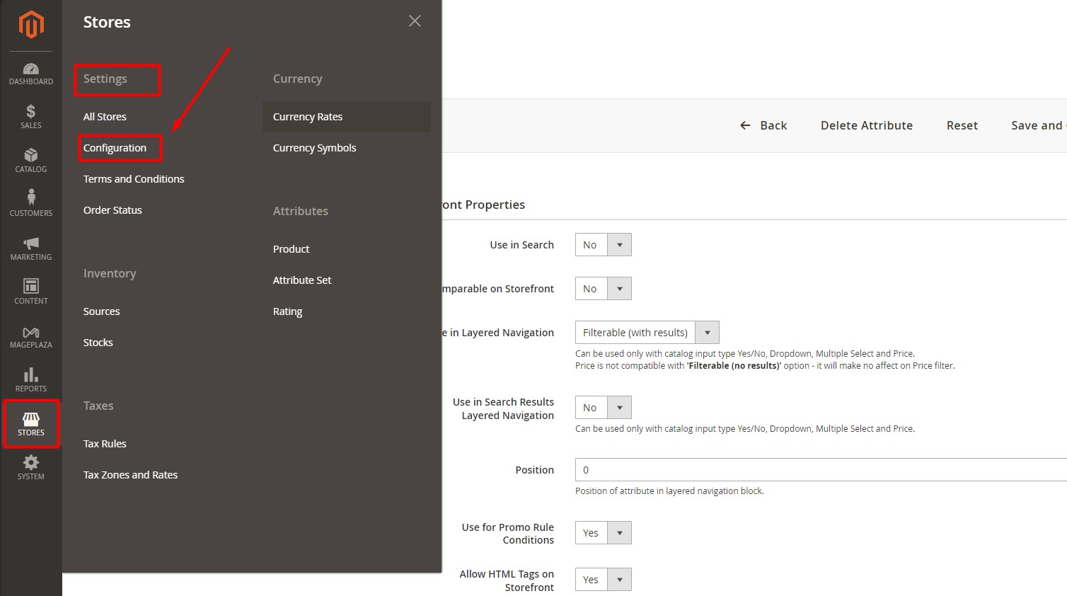
Task: Open the Allow HTML Tags dropdown
Action: pyautogui.click(x=618, y=579)
